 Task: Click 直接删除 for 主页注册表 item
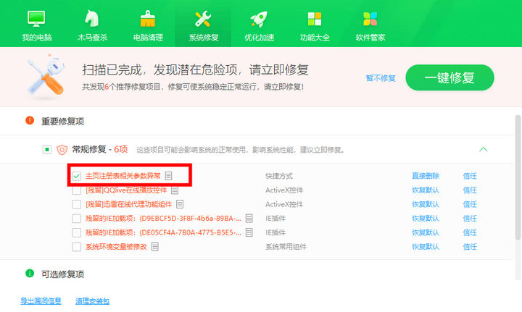(x=426, y=176)
